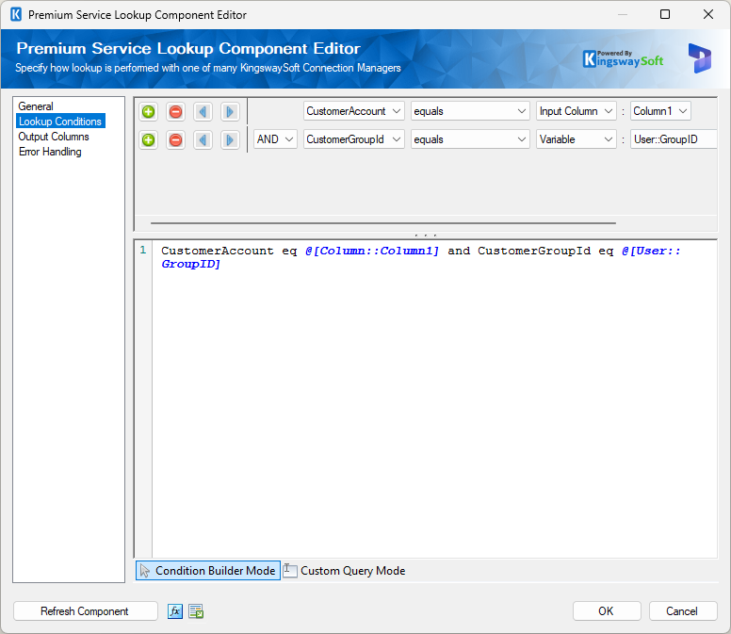Click the KingswaySoft logo in the banner
Viewport: 731px width, 634px height.
[x=623, y=58]
